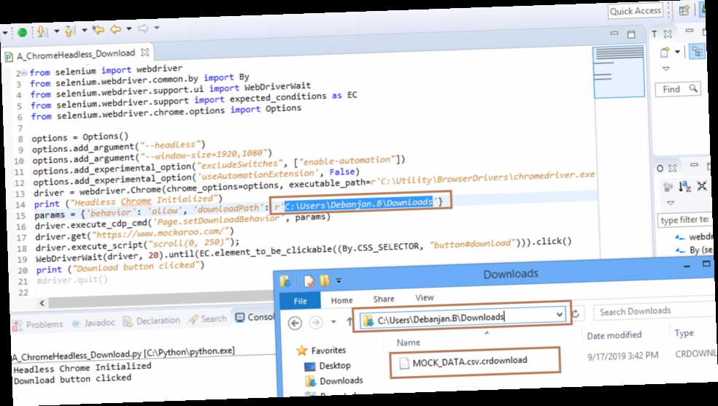Collapse the import block at line 2
This screenshot has height=406, width=718.
tap(24, 73)
